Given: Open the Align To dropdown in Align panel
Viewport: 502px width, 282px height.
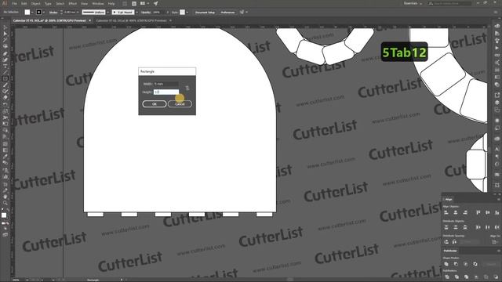Looking at the screenshot, I should (495, 242).
